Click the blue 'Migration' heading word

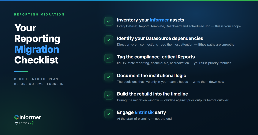point(37,49)
